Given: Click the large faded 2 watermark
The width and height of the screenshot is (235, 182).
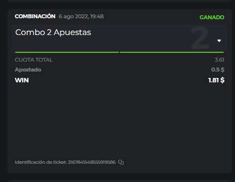Looking at the screenshot, I should coord(200,38).
